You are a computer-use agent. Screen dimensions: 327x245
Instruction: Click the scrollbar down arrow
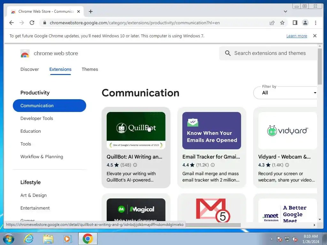(x=320, y=219)
